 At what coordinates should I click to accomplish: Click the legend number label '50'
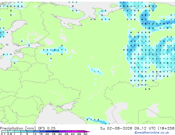pyautogui.click(x=85, y=134)
